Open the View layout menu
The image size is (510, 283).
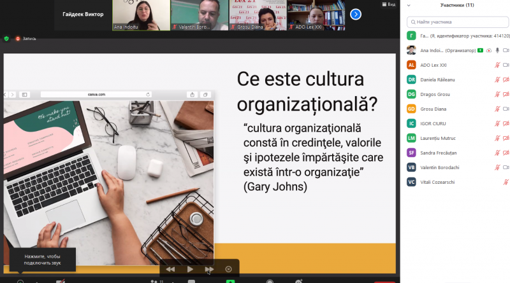click(x=390, y=4)
